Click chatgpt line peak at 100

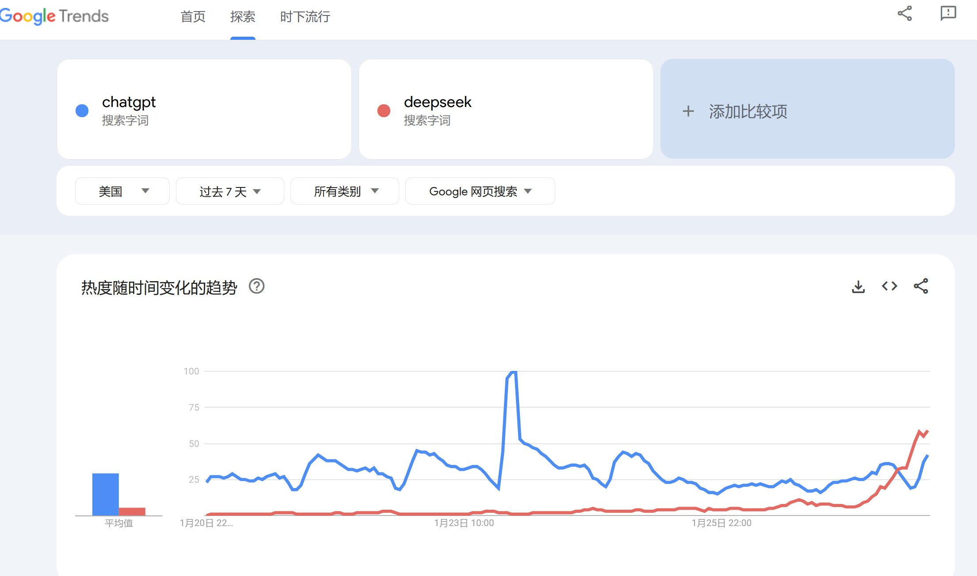[x=513, y=372]
